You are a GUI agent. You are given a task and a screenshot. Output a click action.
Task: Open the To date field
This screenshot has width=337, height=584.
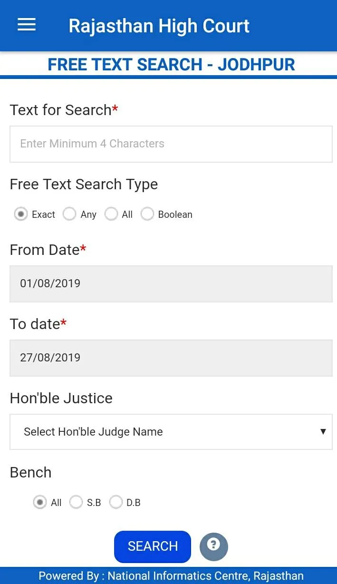(171, 358)
